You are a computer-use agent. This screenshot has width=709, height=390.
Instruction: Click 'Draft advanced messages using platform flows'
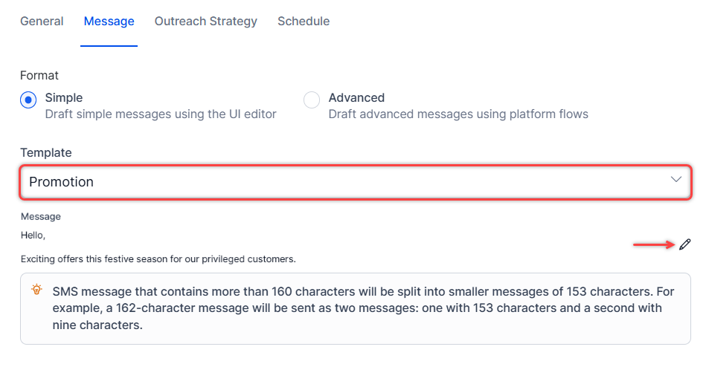pos(458,114)
